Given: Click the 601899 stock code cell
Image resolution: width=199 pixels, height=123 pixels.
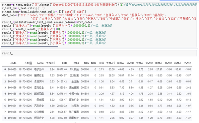Looking at the screenshot, I should coord(85,100).
